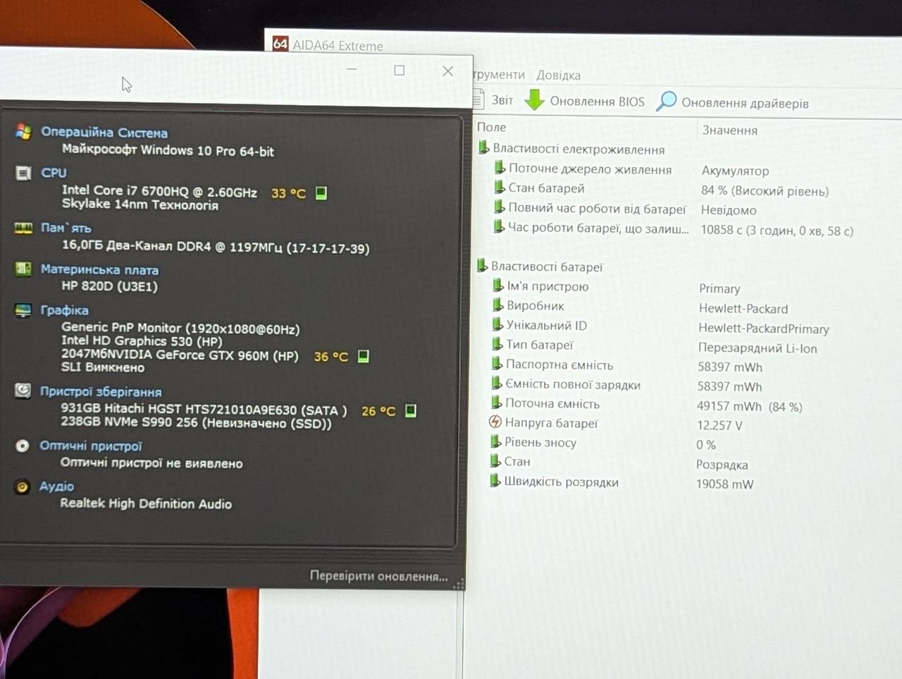Select the Паспортна ємність row
Image resolution: width=902 pixels, height=679 pixels.
tap(552, 365)
